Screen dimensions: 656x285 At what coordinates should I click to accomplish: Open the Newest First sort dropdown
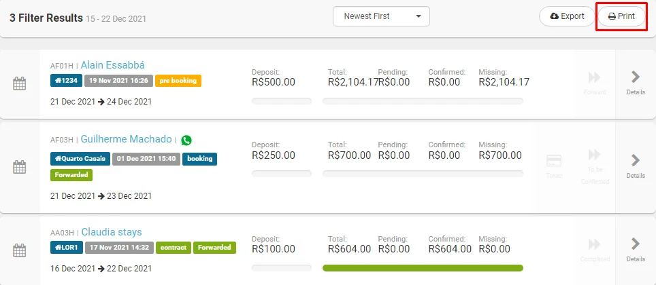click(381, 16)
